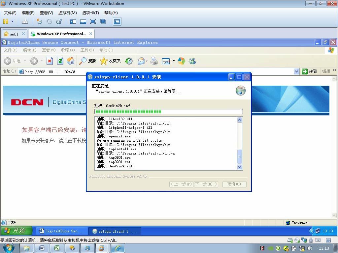Open IE 工具(T) menu
338x253 pixels.
click(87, 50)
